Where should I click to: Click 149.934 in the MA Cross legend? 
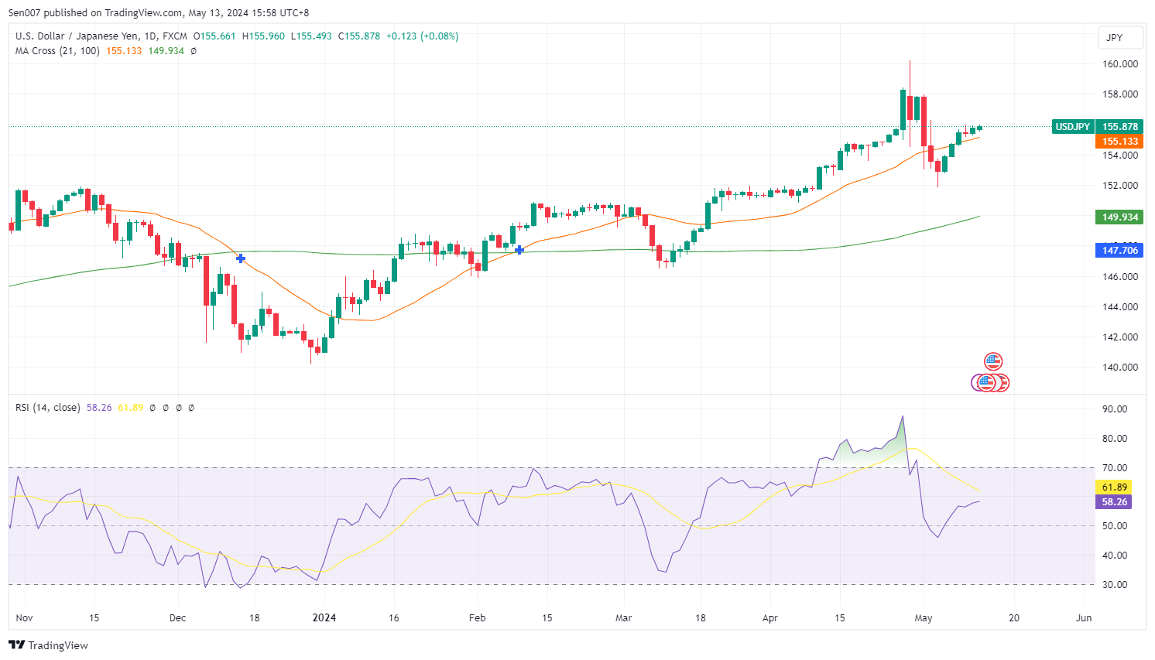click(x=166, y=51)
